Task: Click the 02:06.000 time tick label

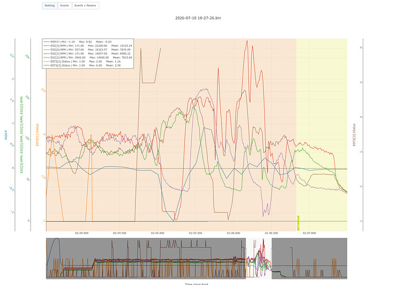Action: (x=234, y=233)
